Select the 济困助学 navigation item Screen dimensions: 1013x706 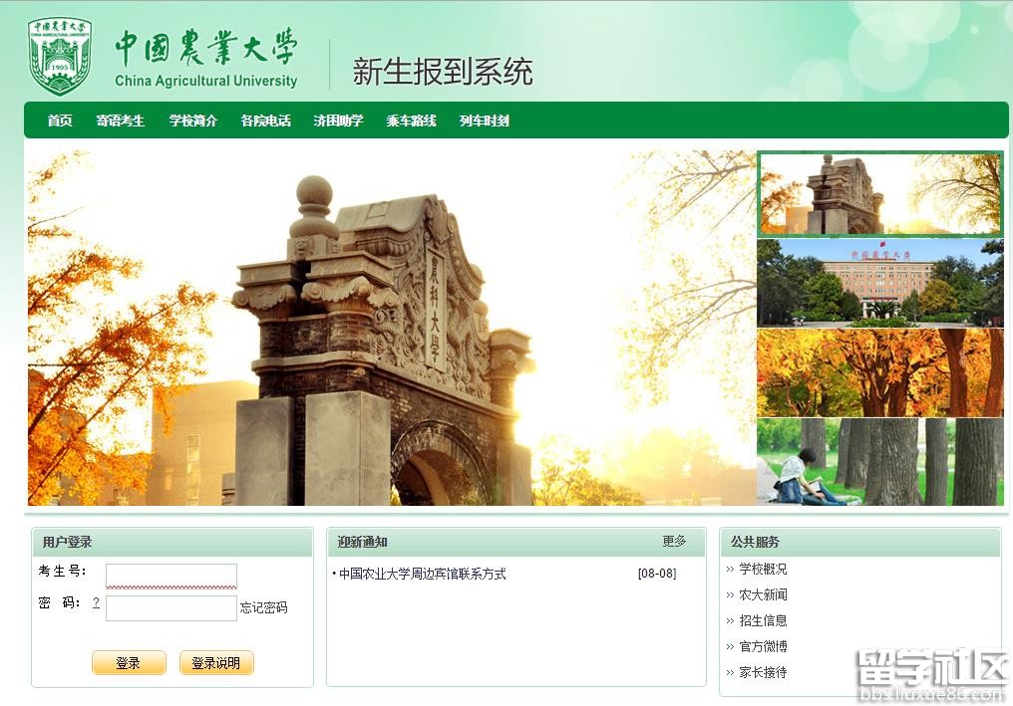tap(338, 120)
